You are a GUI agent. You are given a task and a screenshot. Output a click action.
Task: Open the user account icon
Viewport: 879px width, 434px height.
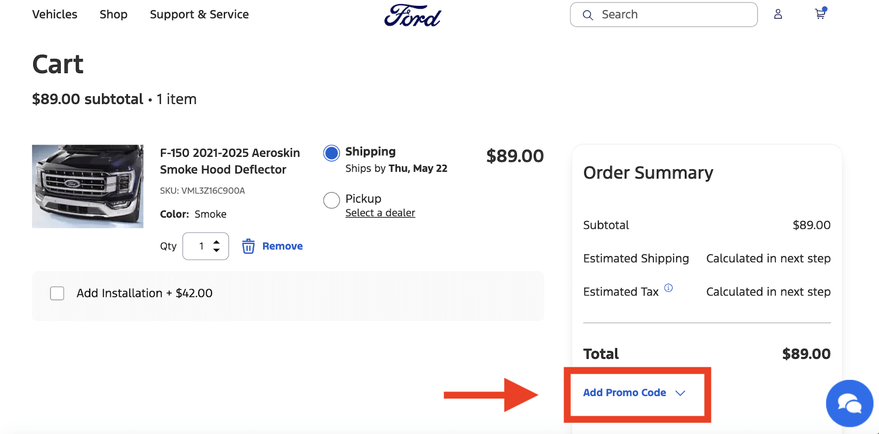[x=778, y=15]
